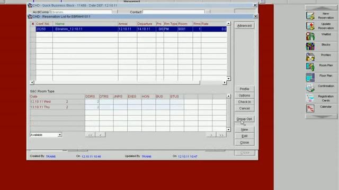The image size is (339, 190).
Task: Click room type grid scroll up arrow
Action: (x=228, y=96)
